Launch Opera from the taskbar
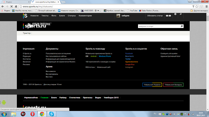The height and width of the screenshot is (117, 209). pyautogui.click(x=32, y=114)
